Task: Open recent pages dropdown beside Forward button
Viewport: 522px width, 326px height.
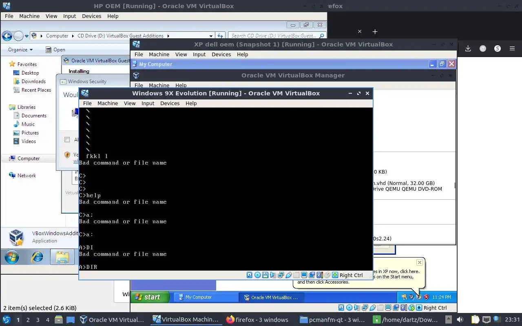Action: (27, 36)
